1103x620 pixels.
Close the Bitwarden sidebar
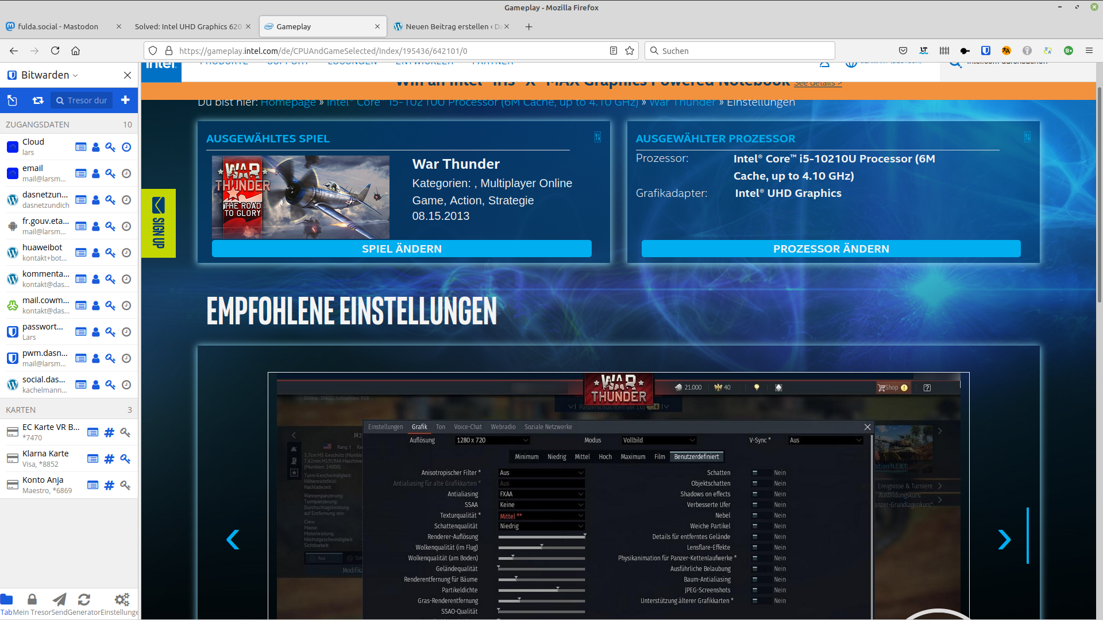128,75
